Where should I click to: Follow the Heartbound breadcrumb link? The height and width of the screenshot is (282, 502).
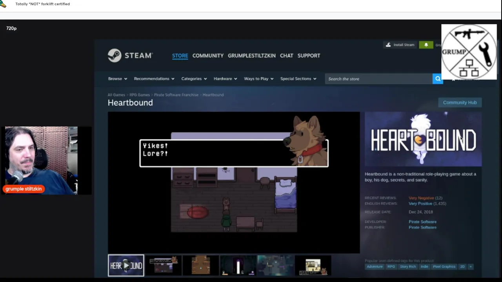click(x=213, y=95)
